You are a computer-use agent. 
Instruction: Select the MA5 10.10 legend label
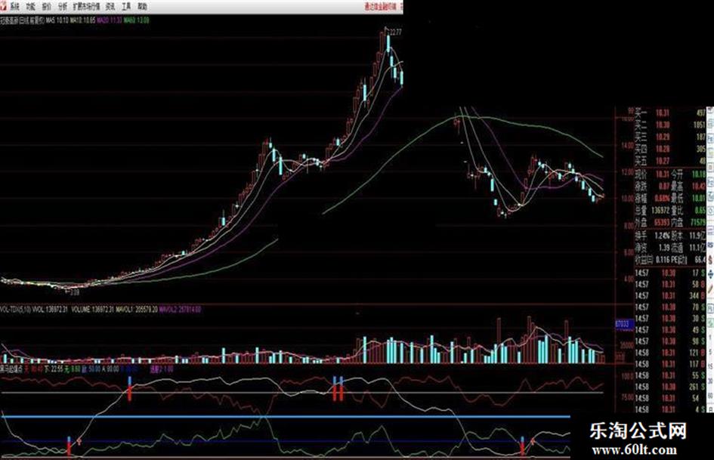click(x=57, y=20)
